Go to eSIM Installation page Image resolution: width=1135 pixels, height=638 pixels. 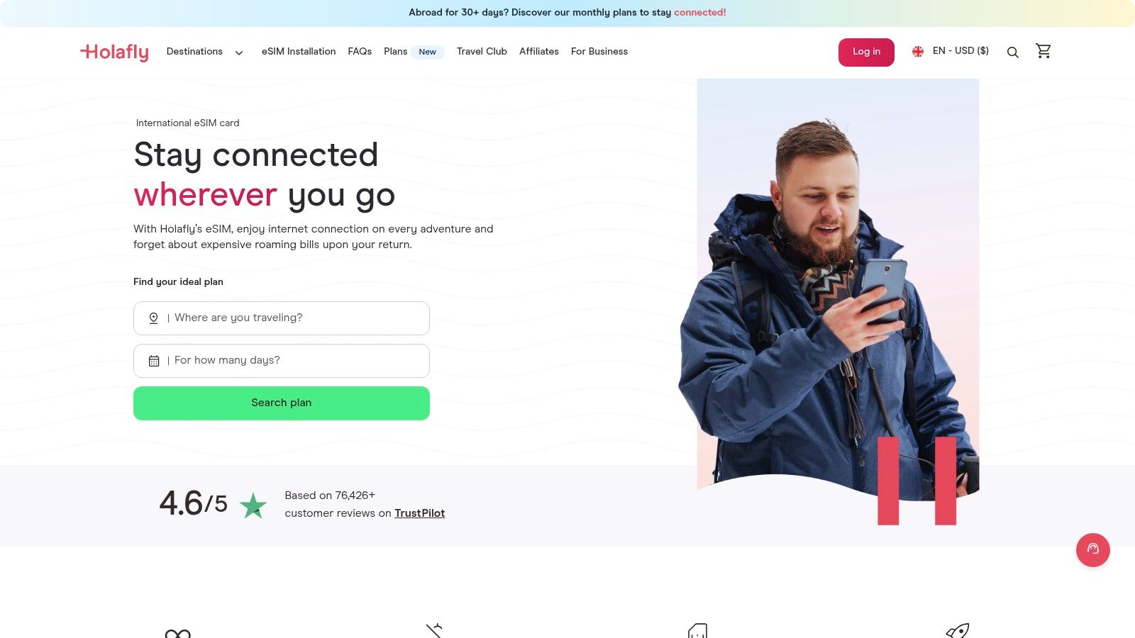[x=299, y=52]
